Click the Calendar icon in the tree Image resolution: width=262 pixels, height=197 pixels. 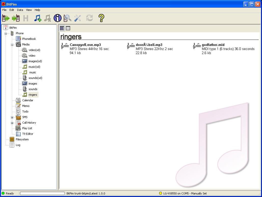[18, 100]
